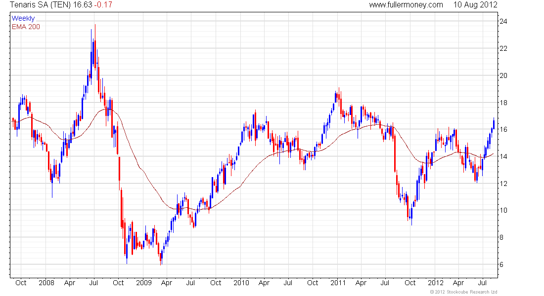Click the 10 price axis label
The width and height of the screenshot is (544, 296).
click(503, 211)
